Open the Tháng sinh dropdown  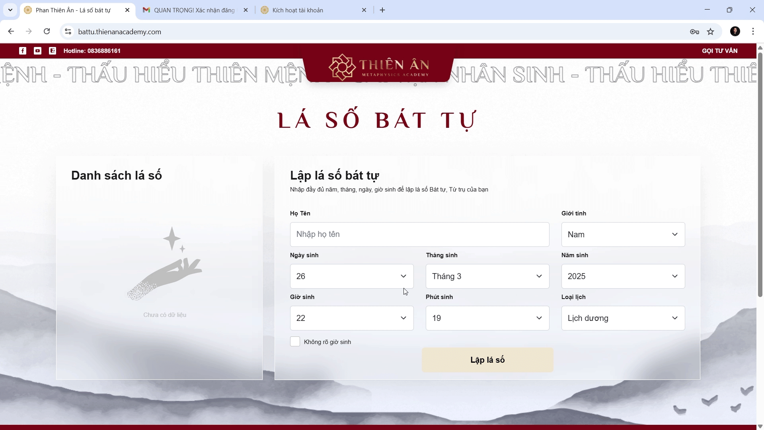click(487, 276)
